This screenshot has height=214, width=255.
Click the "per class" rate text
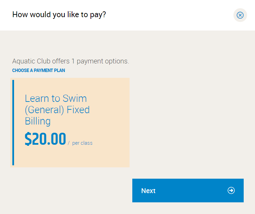pos(82,143)
